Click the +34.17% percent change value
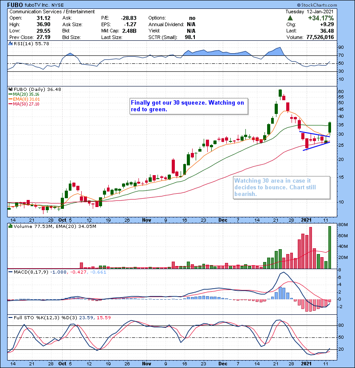Image resolution: width=355 pixels, height=368 pixels. coord(321,18)
